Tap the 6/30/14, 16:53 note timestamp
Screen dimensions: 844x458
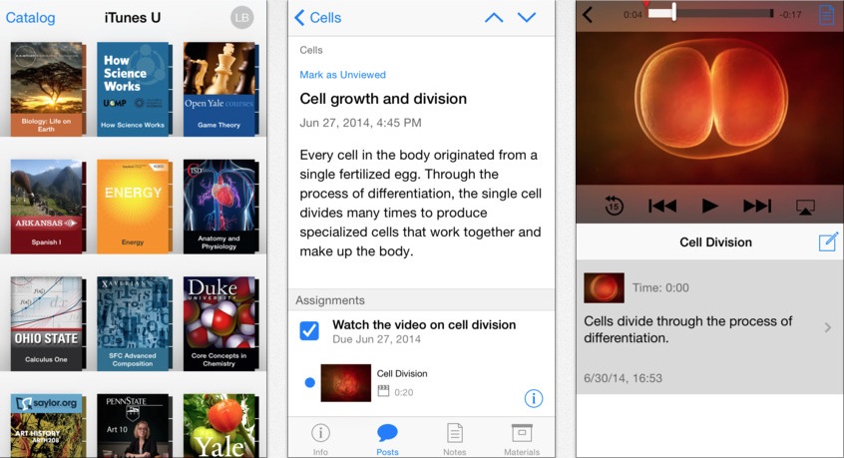click(x=623, y=378)
